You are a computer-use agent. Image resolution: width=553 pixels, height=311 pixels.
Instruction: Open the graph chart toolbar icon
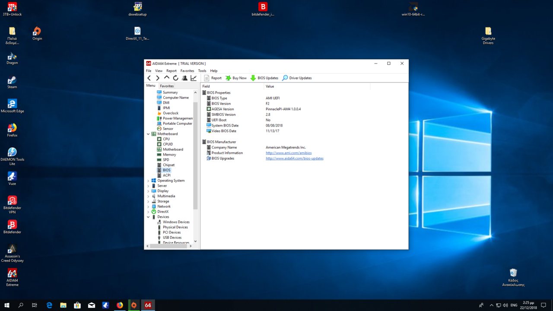click(x=194, y=78)
